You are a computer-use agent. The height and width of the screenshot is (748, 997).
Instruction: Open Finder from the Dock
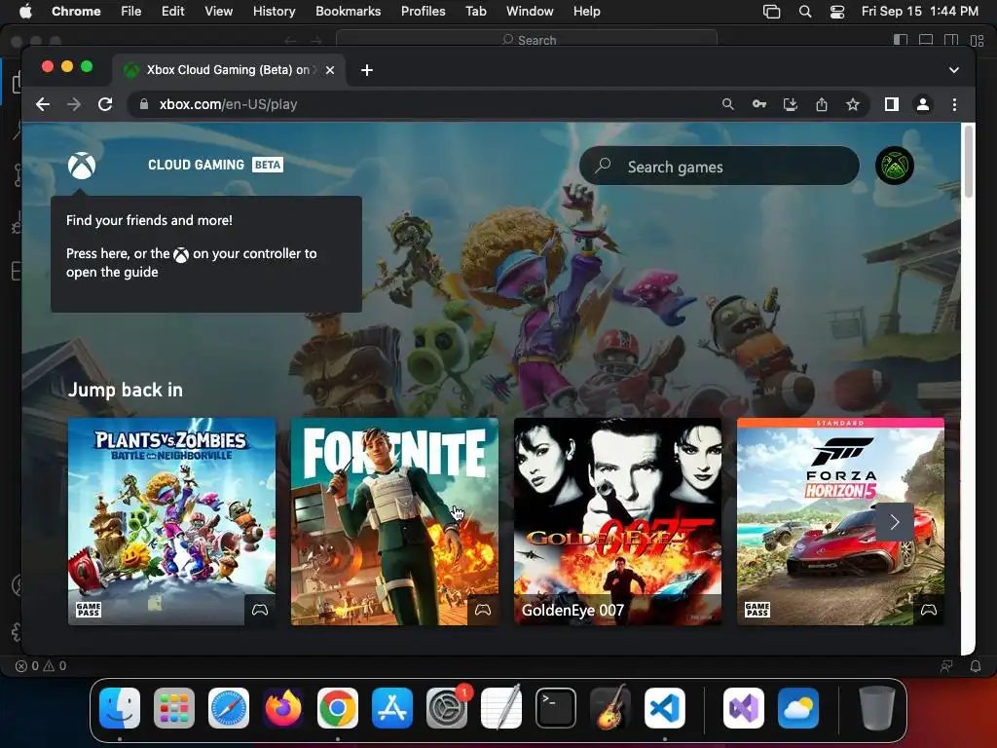click(120, 708)
